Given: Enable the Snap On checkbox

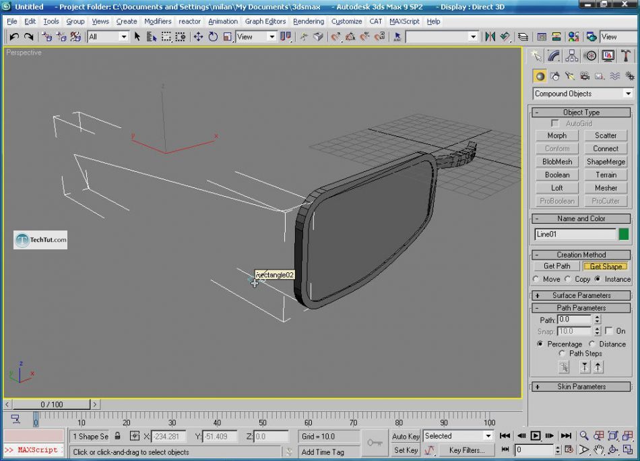Looking at the screenshot, I should 609,330.
